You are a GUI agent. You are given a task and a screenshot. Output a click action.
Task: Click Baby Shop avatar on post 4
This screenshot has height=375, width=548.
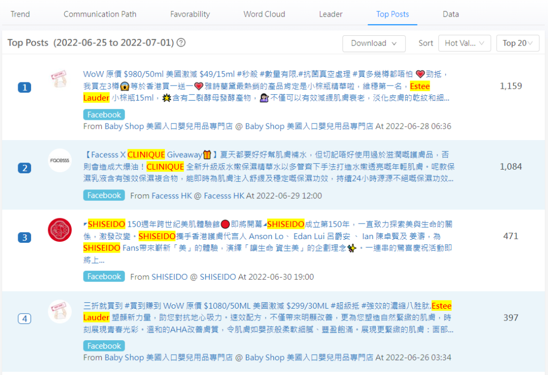pyautogui.click(x=60, y=311)
